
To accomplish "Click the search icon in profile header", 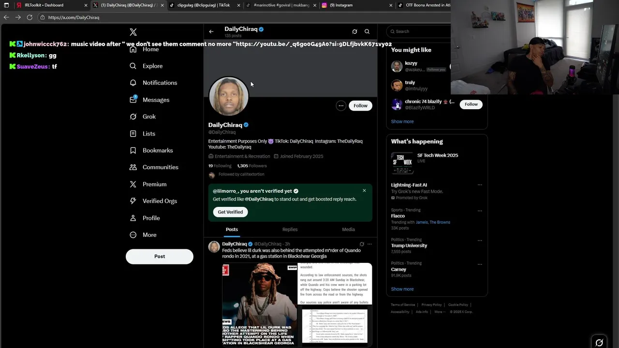I will point(367,31).
